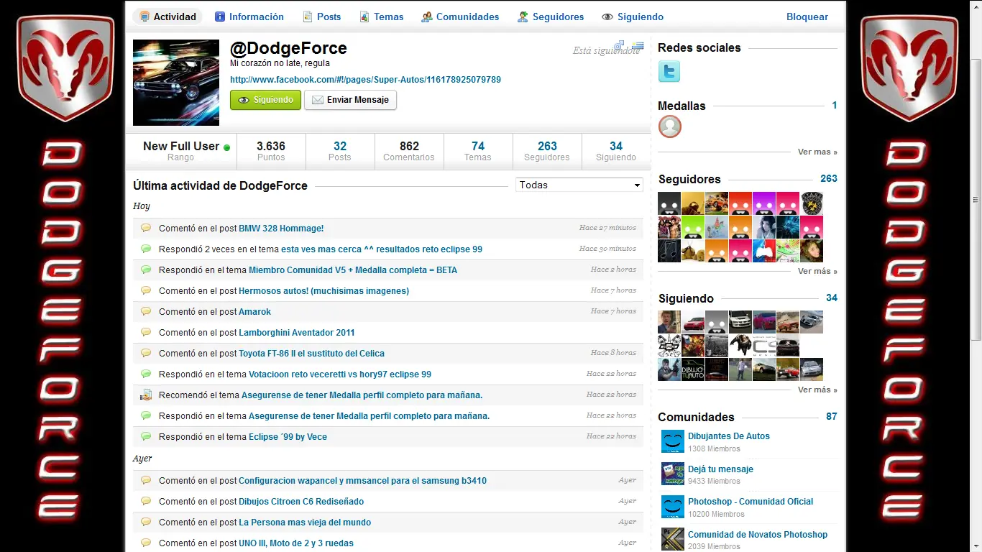Click the Bloquear link
Viewport: 982px width, 552px height.
coord(807,17)
